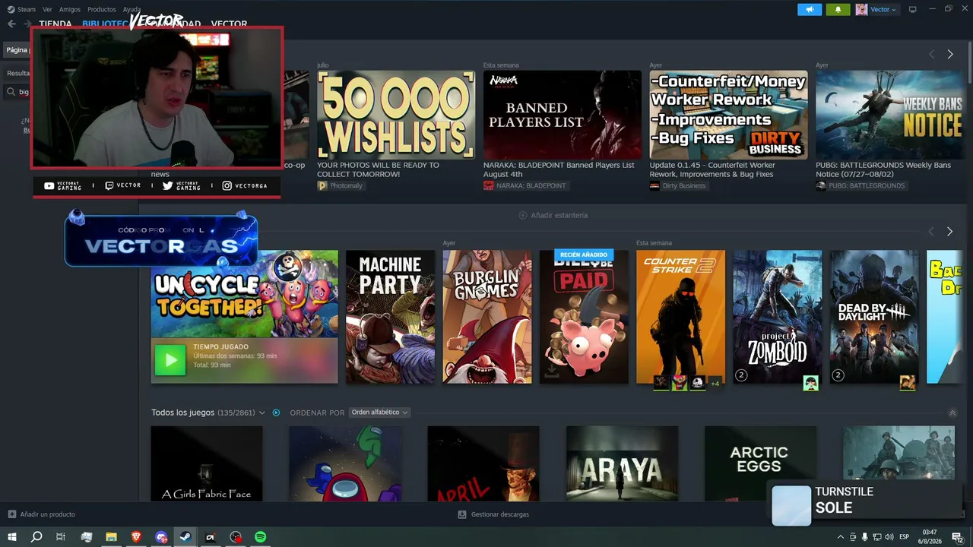Click the download icon on the Paid game card
The image size is (973, 547).
click(552, 372)
